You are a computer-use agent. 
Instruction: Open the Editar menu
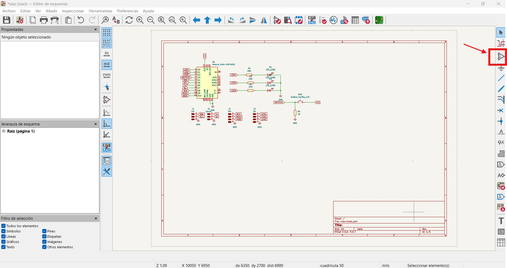[x=26, y=11]
